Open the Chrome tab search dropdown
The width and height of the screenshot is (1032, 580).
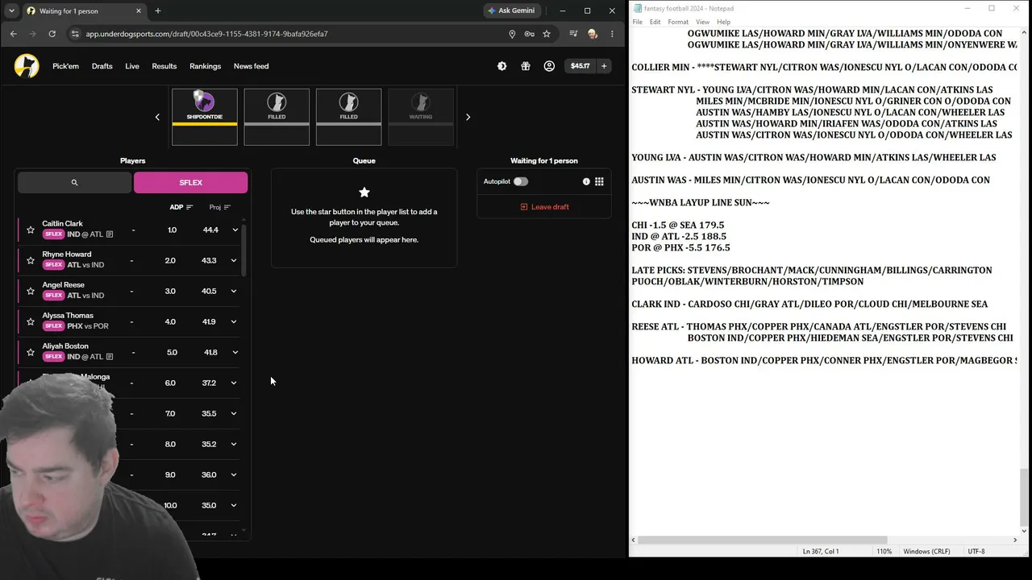tap(11, 10)
